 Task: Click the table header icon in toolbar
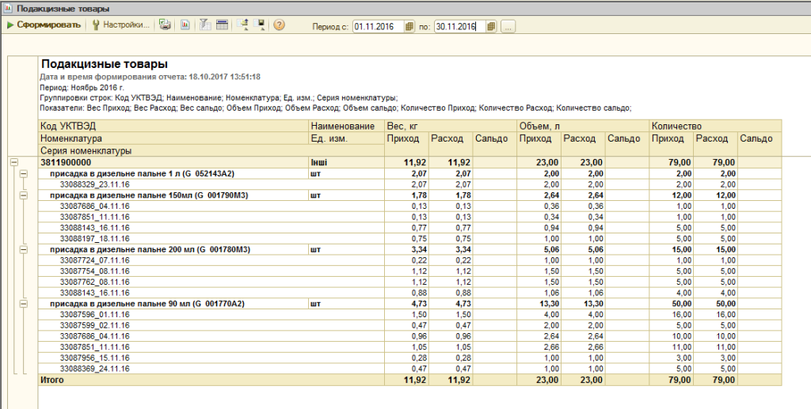(222, 25)
